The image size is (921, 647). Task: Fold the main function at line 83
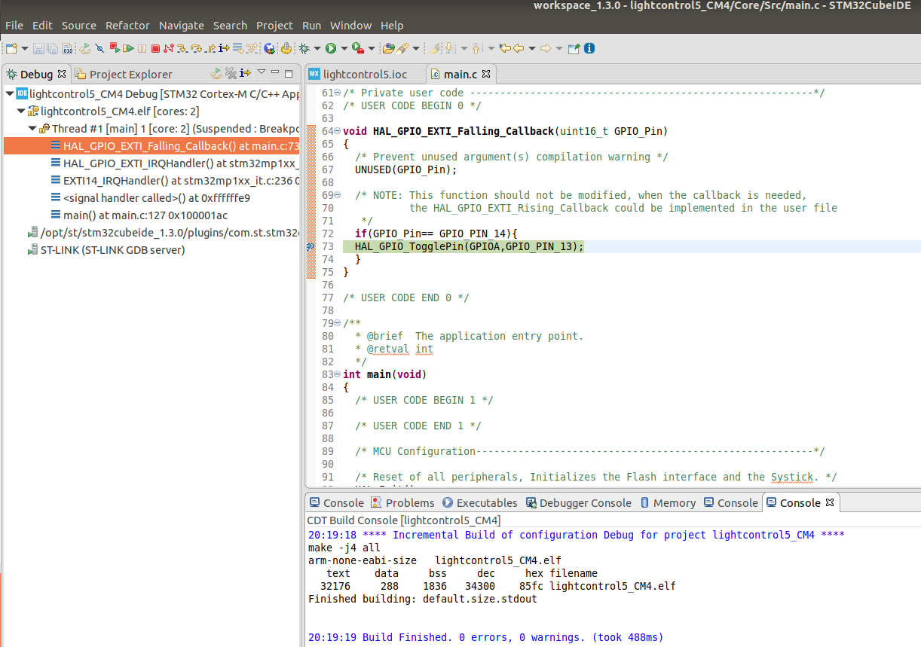pyautogui.click(x=337, y=374)
